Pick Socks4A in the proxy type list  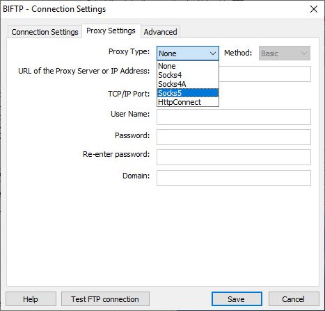click(188, 84)
